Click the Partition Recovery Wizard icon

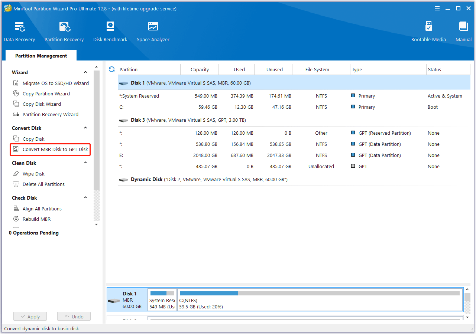16,114
